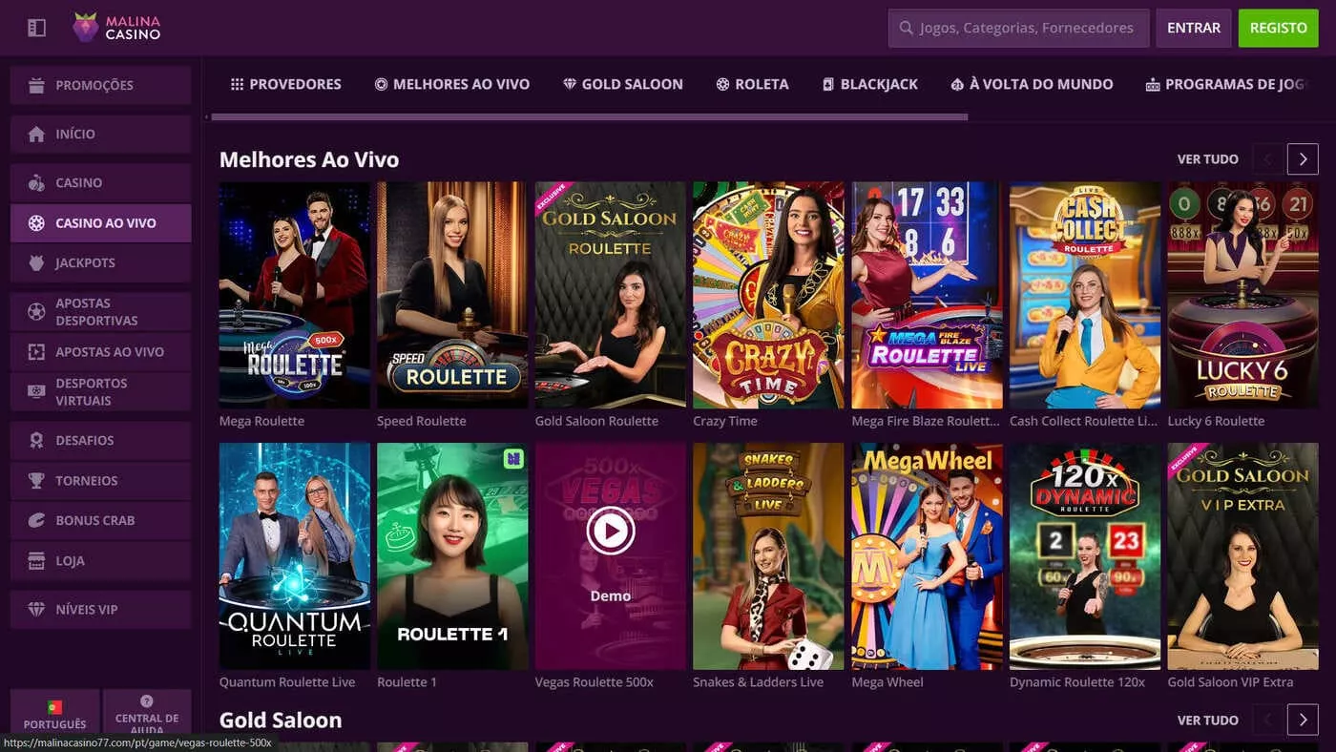This screenshot has height=752, width=1336.
Task: Switch to the Blackjack category tab
Action: 869,84
